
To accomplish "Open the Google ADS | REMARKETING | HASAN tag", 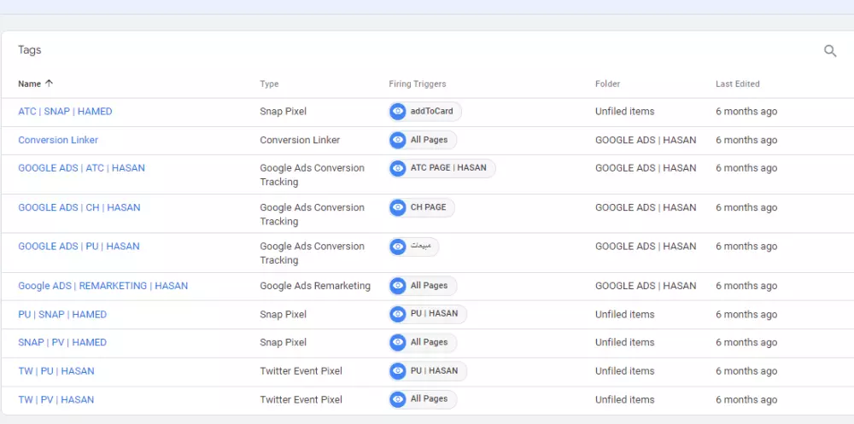I will coord(102,286).
